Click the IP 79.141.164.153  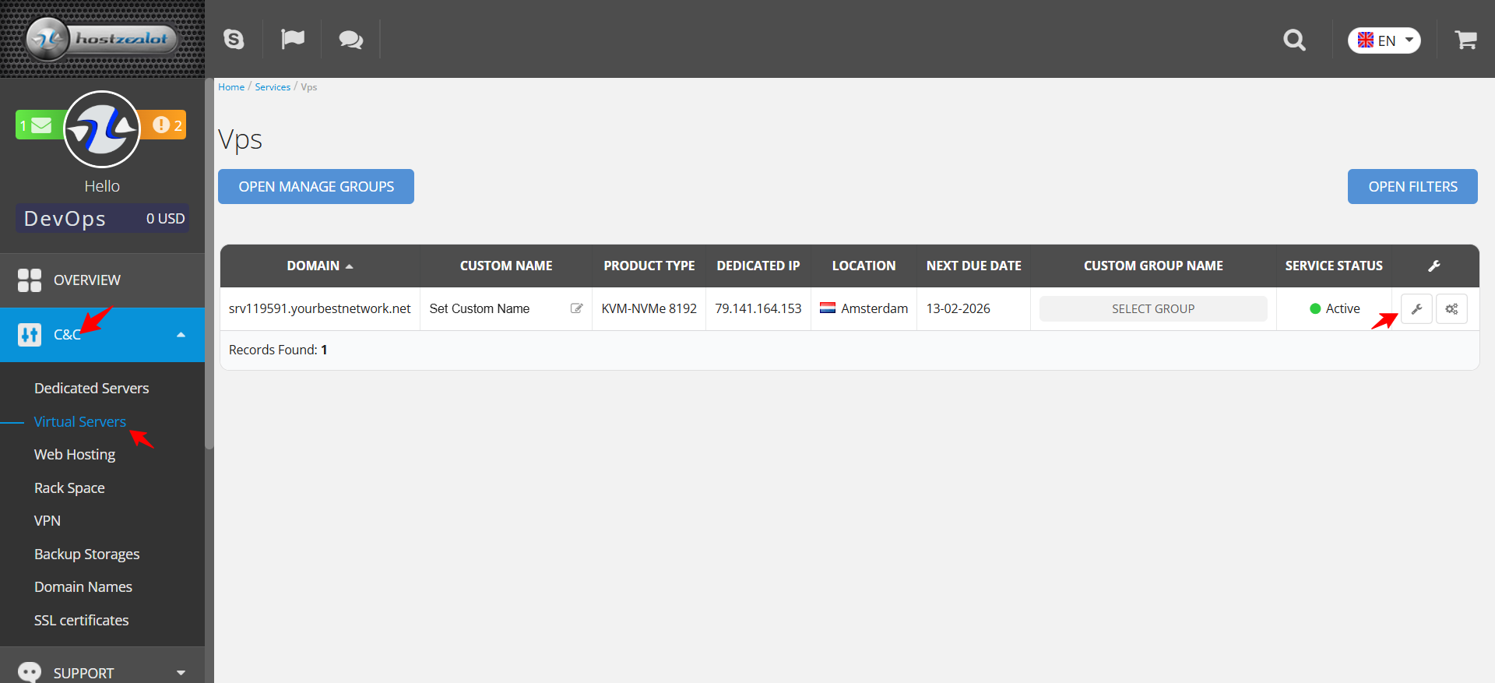758,309
